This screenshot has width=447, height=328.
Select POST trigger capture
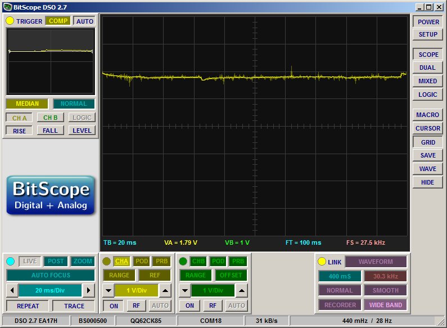tap(56, 261)
